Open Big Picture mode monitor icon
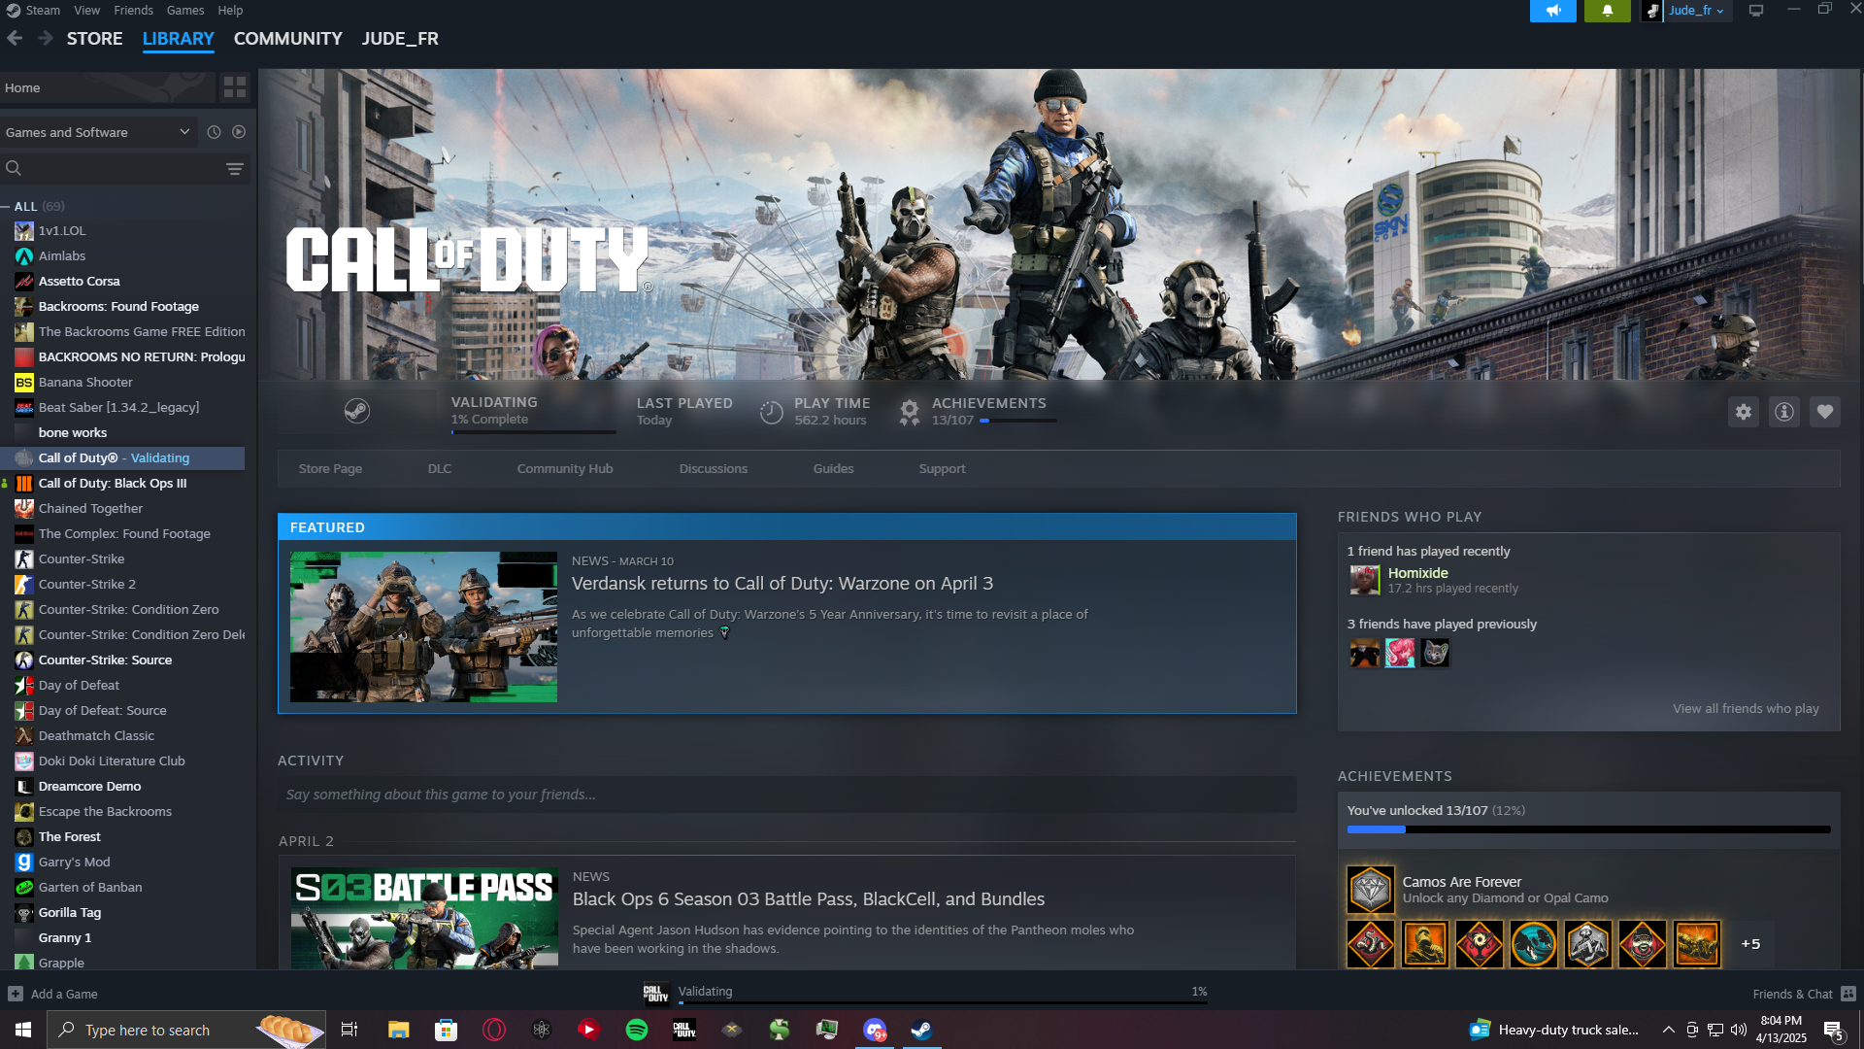This screenshot has height=1049, width=1864. 1756,11
